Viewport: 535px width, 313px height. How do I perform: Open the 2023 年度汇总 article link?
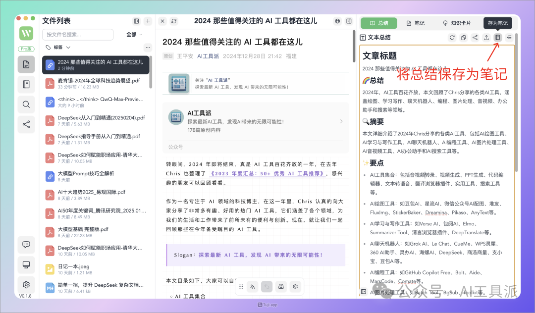click(267, 173)
